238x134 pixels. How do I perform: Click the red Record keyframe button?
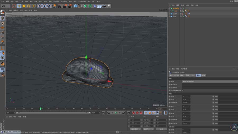133,113
